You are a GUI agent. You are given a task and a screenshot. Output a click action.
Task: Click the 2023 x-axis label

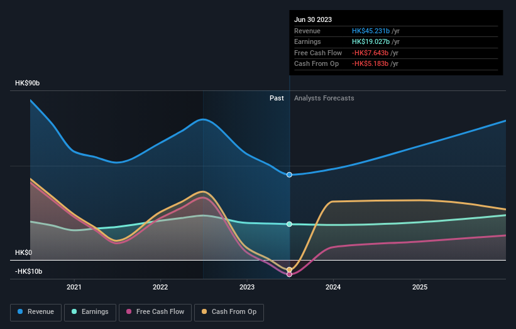247,288
